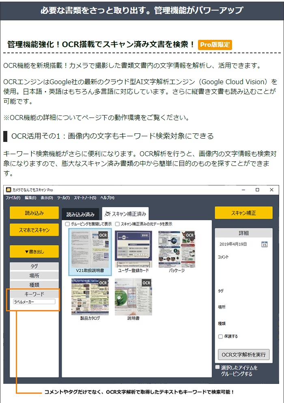Click the コメント label in details
The height and width of the screenshot is (403, 284).
tap(223, 257)
